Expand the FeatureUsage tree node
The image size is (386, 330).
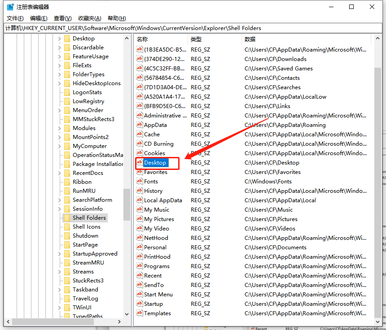tap(59, 56)
